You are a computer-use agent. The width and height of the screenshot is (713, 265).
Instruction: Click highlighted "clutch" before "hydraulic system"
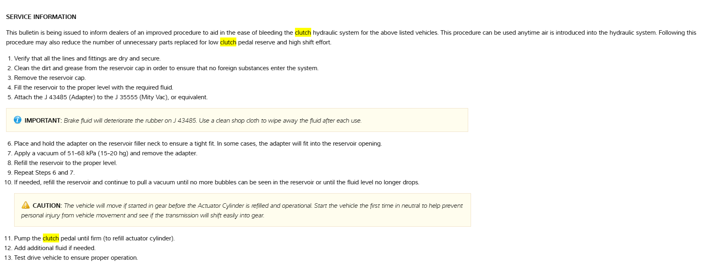pos(303,33)
